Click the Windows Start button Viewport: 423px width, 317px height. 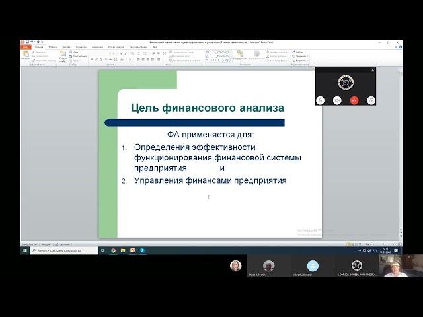[24, 251]
